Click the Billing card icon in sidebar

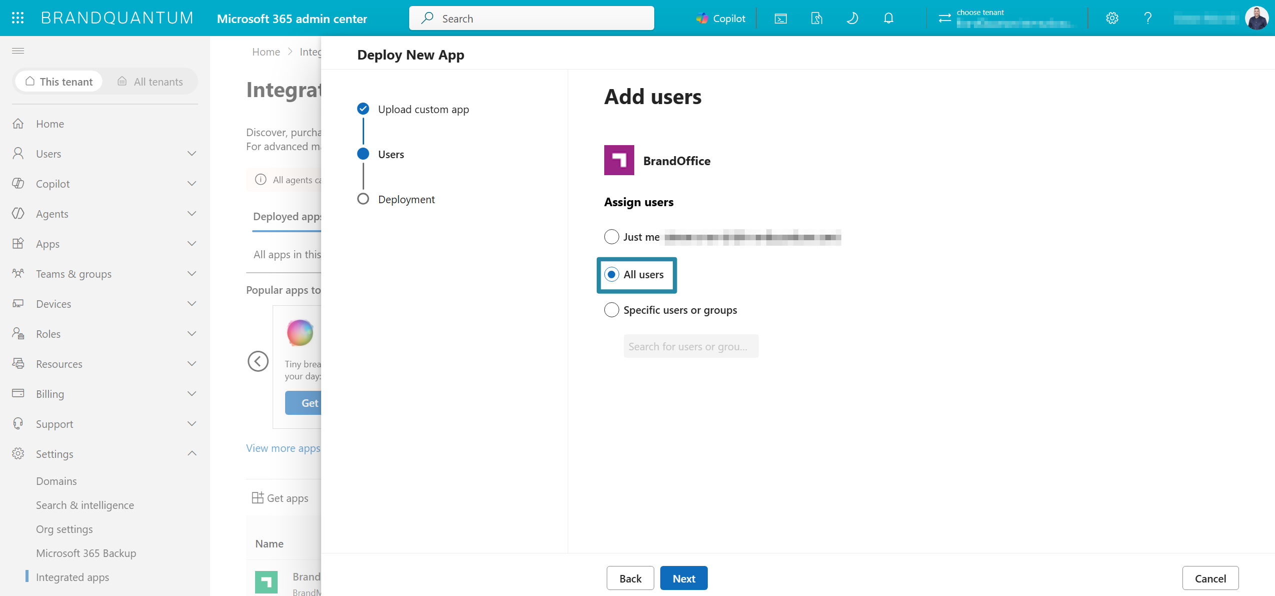[18, 393]
